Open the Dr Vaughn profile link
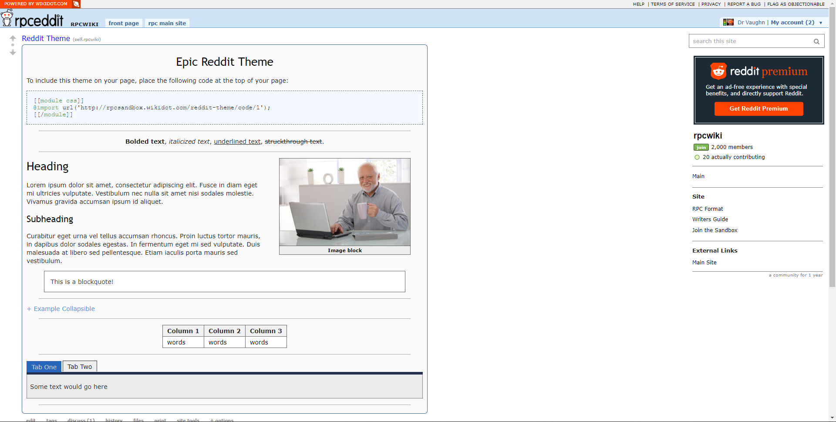836x422 pixels. (x=751, y=23)
